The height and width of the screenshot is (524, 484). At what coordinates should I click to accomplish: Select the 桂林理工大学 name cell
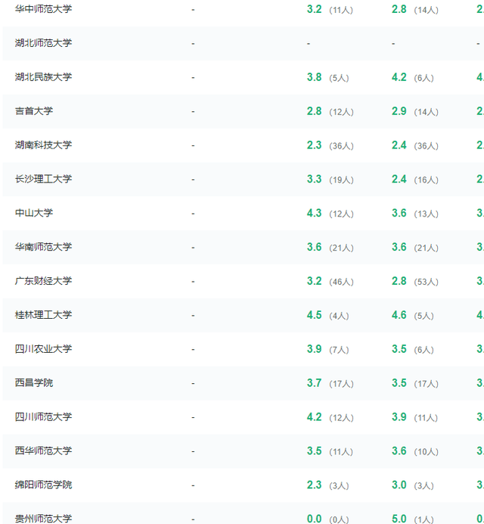[43, 315]
